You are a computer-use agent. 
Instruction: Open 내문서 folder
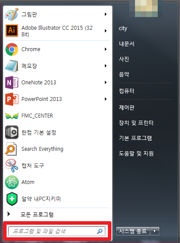[x=127, y=44]
